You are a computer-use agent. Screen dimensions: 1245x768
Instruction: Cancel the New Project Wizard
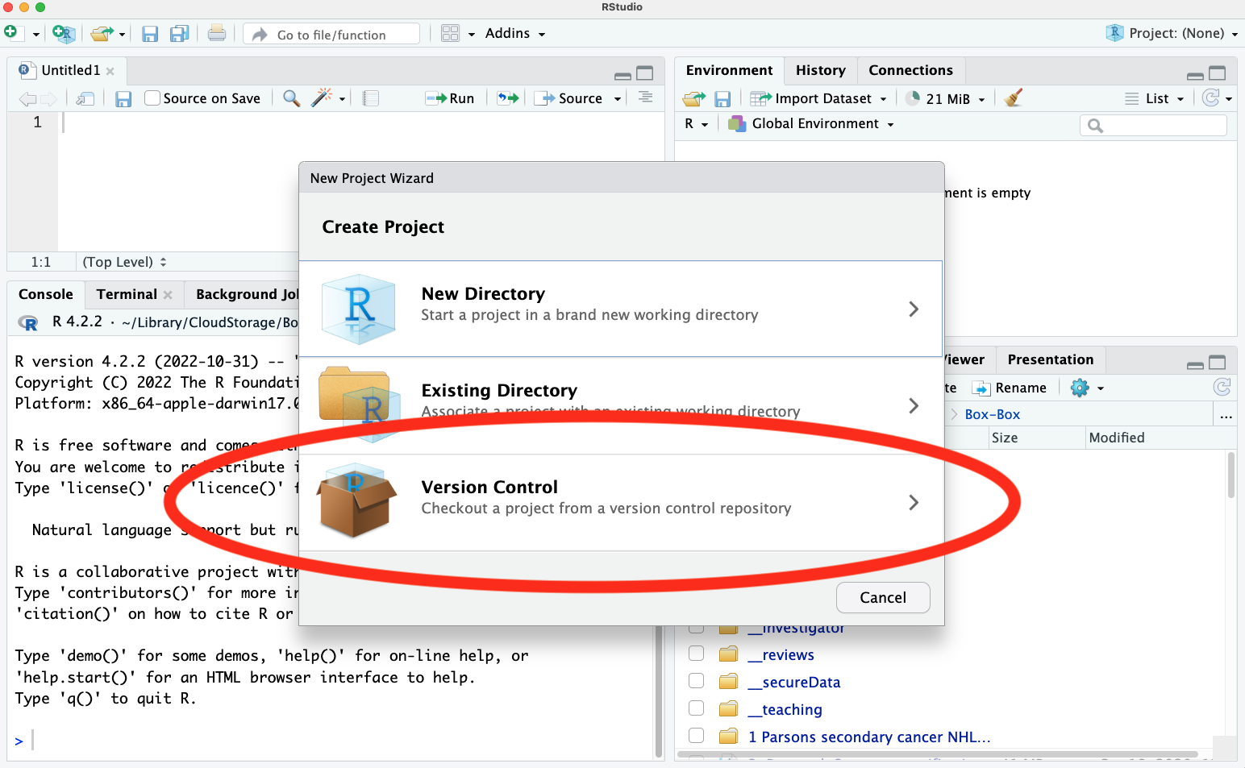(883, 597)
